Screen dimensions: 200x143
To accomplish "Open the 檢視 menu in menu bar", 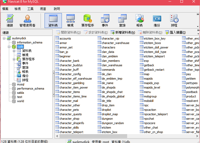I will (x=18, y=9).
